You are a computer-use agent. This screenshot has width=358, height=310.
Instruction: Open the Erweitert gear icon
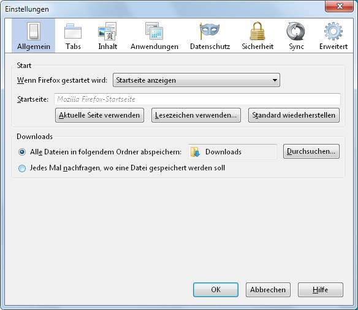(x=333, y=31)
